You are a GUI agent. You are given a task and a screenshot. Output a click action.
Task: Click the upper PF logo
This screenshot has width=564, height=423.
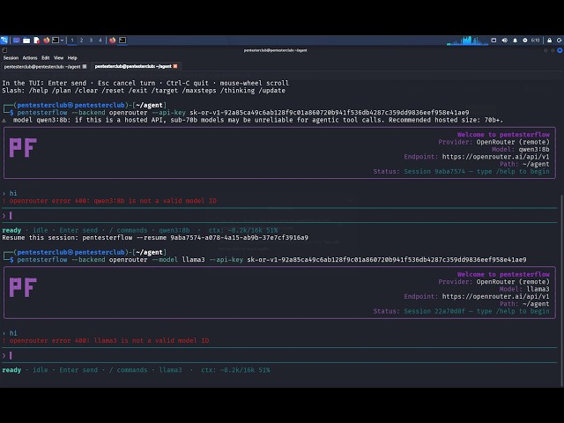23,148
